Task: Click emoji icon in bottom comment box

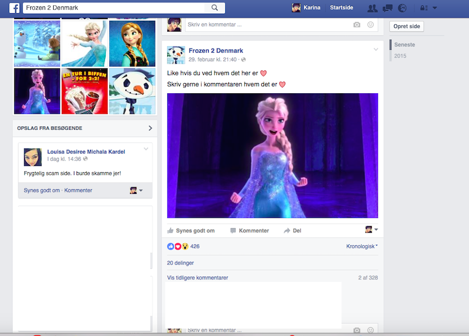Action: pos(370,330)
